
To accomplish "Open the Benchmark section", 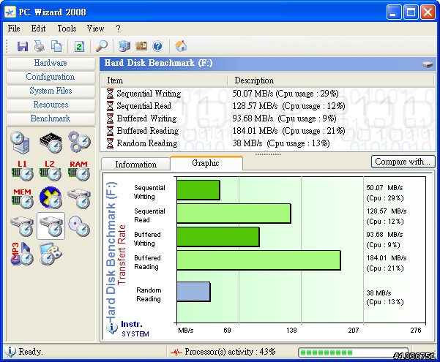I will point(51,118).
